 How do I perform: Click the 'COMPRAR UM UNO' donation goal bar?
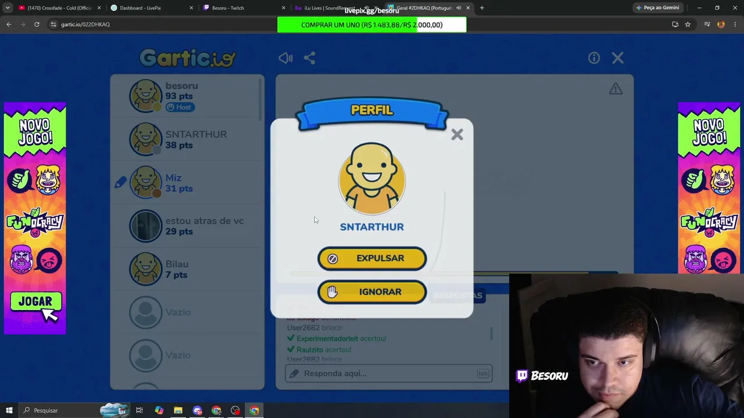tap(372, 25)
